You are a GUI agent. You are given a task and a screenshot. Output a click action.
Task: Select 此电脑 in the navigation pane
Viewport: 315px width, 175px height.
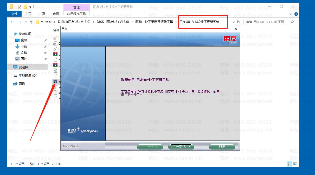23,67
